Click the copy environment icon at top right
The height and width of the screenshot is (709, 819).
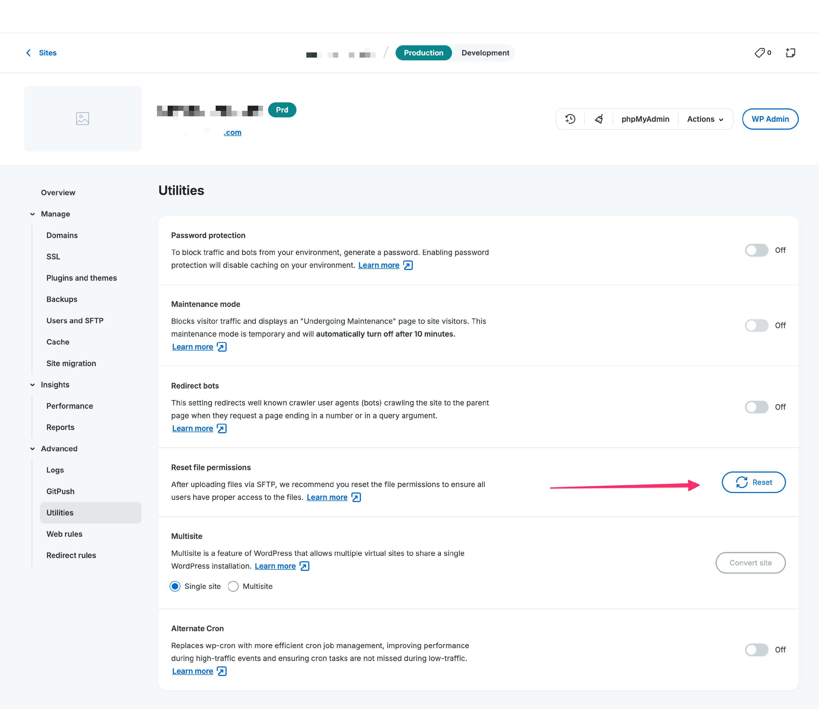pos(790,53)
